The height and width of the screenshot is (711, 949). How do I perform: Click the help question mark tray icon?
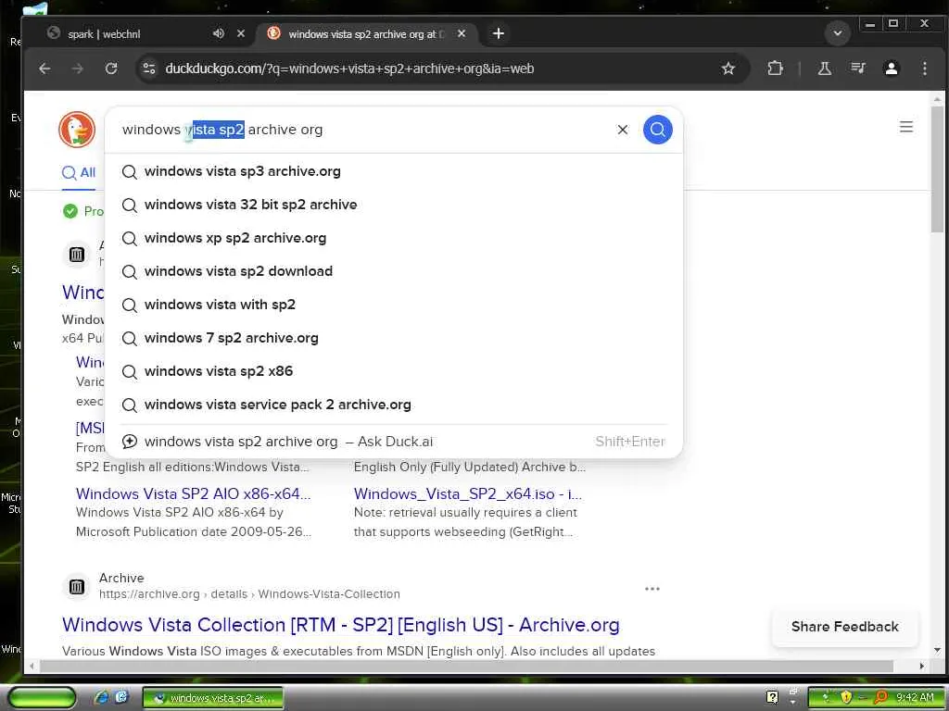(x=772, y=697)
